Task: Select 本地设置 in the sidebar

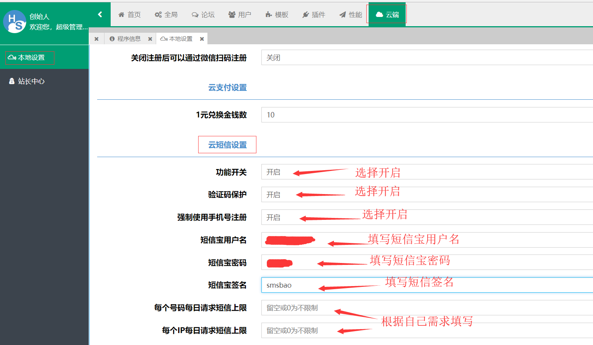Action: [31, 57]
